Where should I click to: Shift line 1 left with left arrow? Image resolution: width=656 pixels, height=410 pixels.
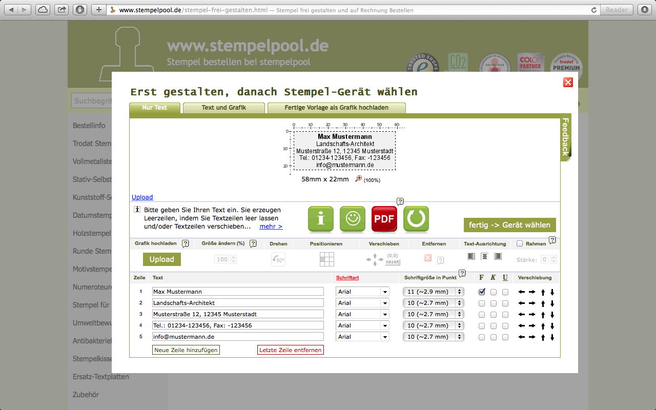point(522,292)
